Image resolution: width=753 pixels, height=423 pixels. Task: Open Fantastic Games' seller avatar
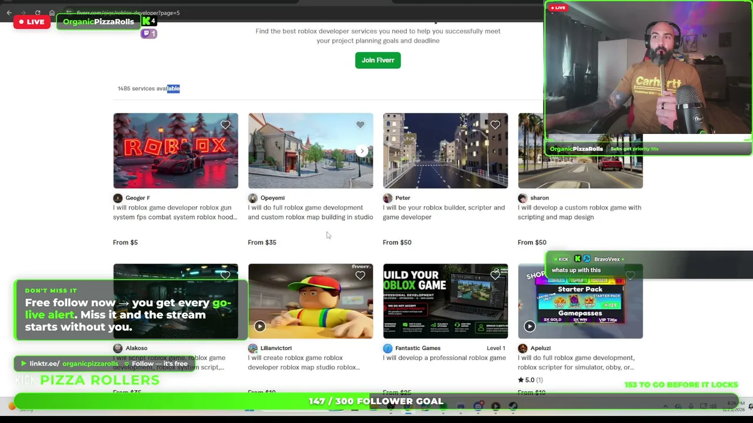pyautogui.click(x=388, y=348)
